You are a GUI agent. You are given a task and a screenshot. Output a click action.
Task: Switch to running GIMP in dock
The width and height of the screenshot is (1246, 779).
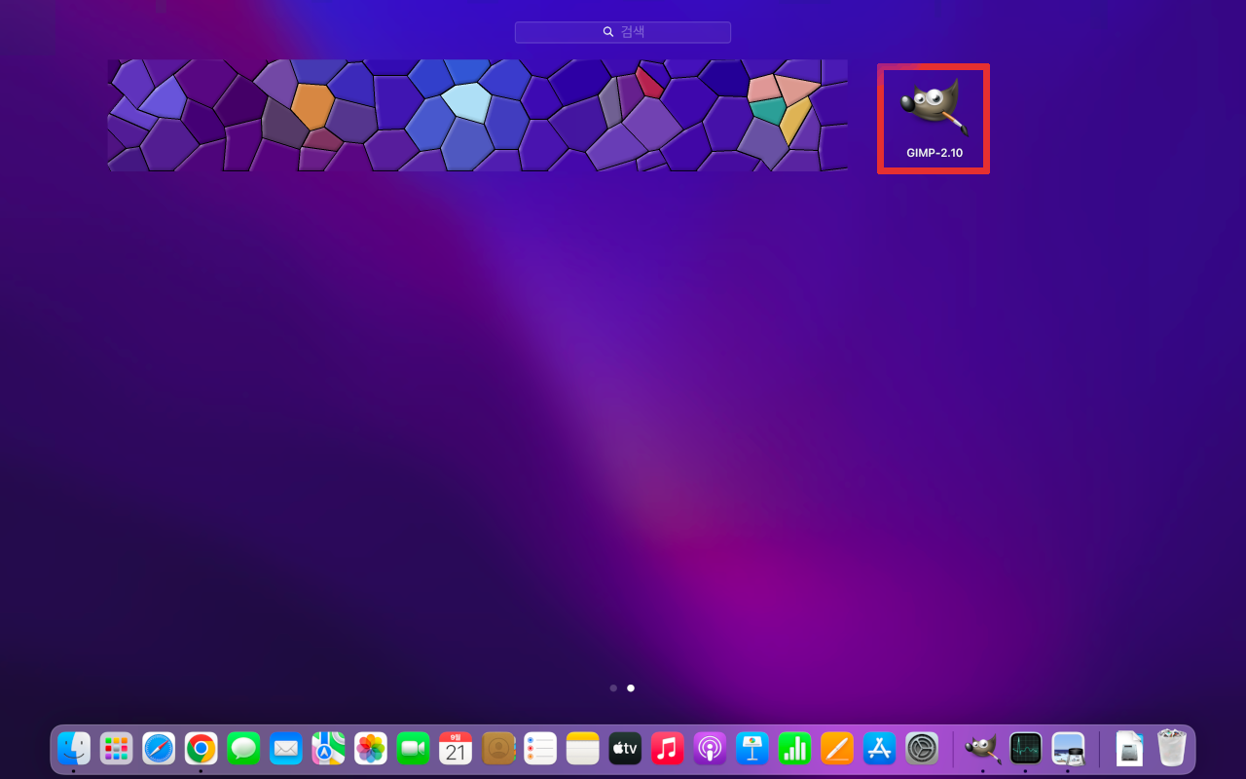pos(983,748)
